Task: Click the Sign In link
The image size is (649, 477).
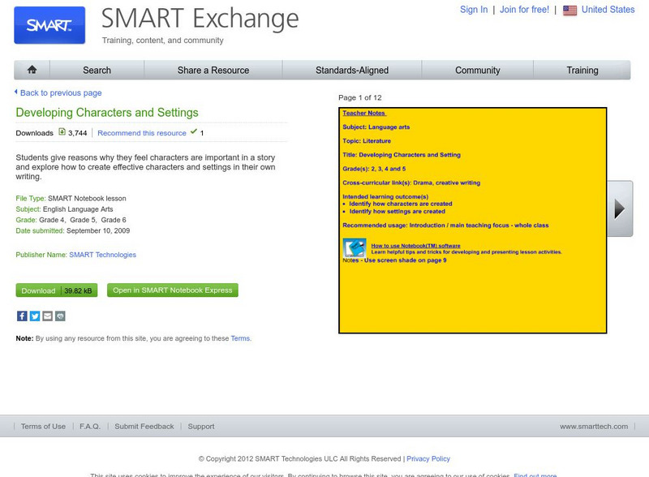Action: pyautogui.click(x=474, y=10)
